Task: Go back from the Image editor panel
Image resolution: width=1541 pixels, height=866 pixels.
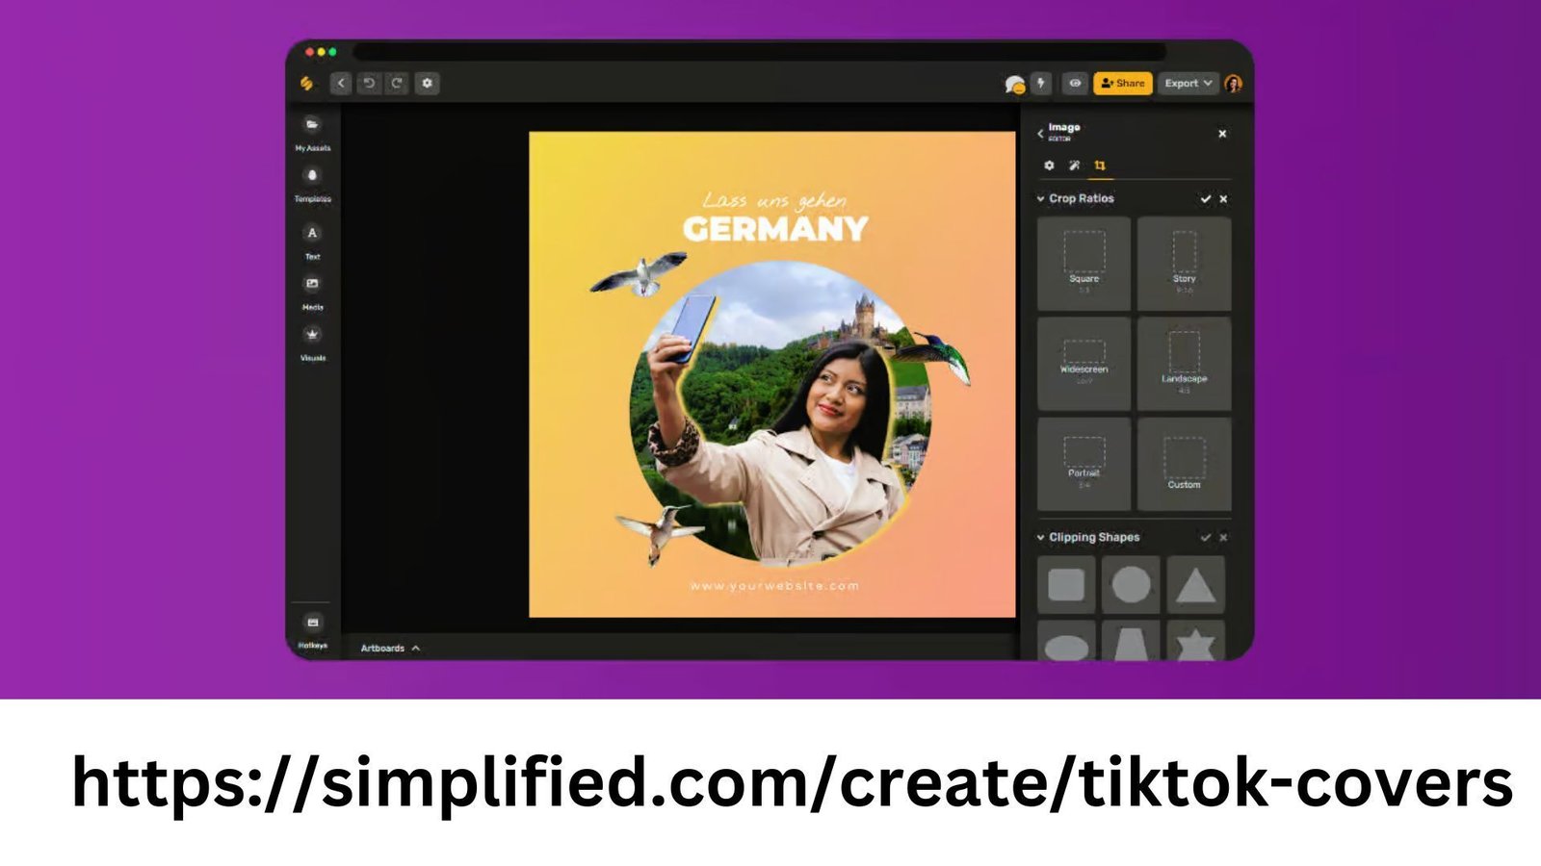Action: pyautogui.click(x=1040, y=134)
